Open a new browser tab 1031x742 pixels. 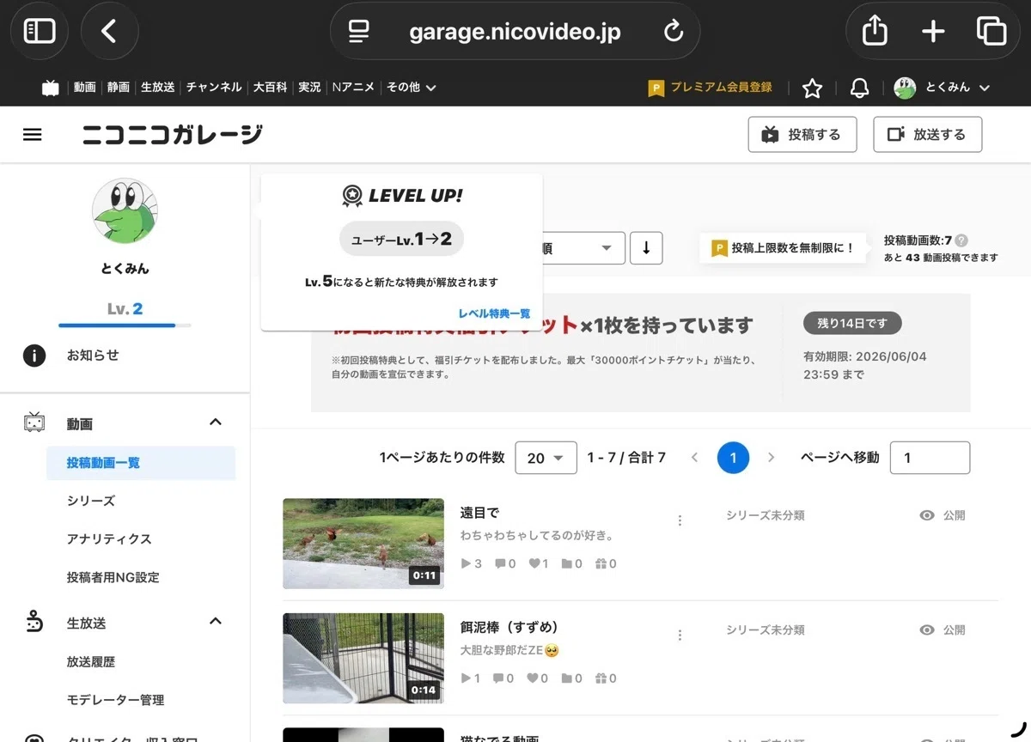click(x=933, y=32)
